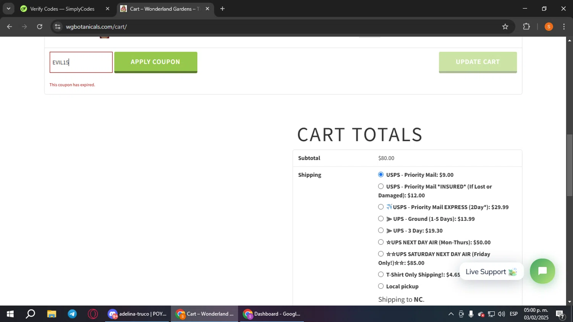The height and width of the screenshot is (322, 573).
Task: Expand the tab search dropdown
Action: click(8, 9)
